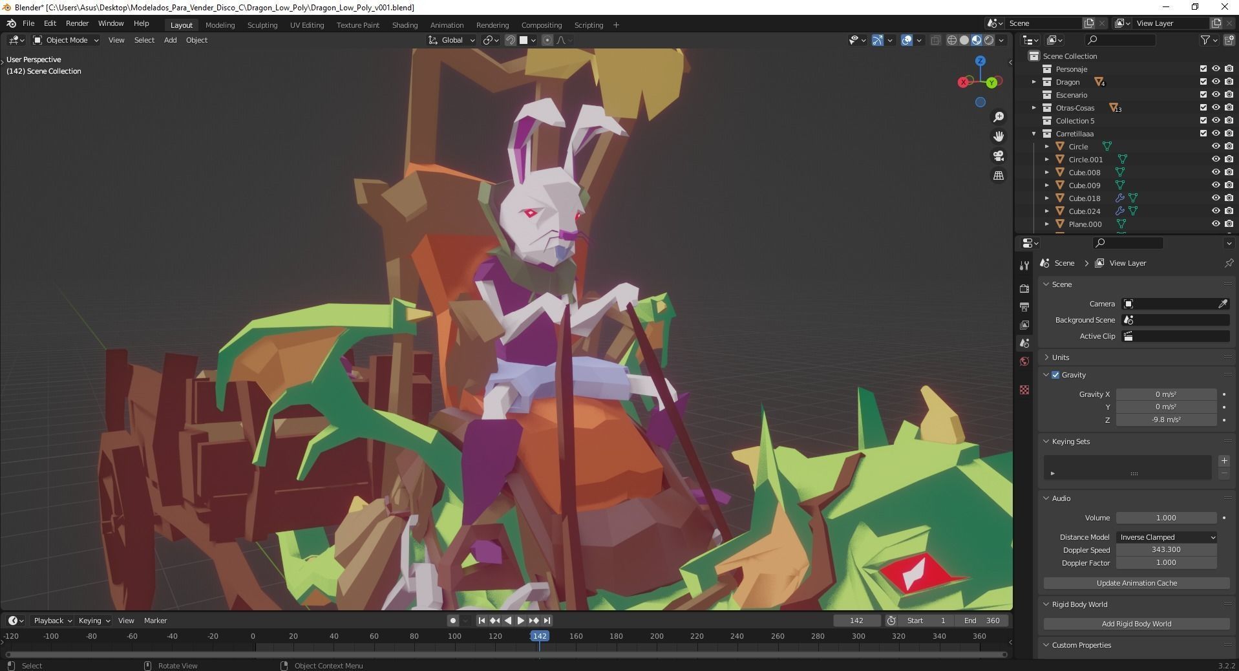This screenshot has height=671, width=1239.
Task: Click the Blender logo menu icon
Action: coord(11,23)
